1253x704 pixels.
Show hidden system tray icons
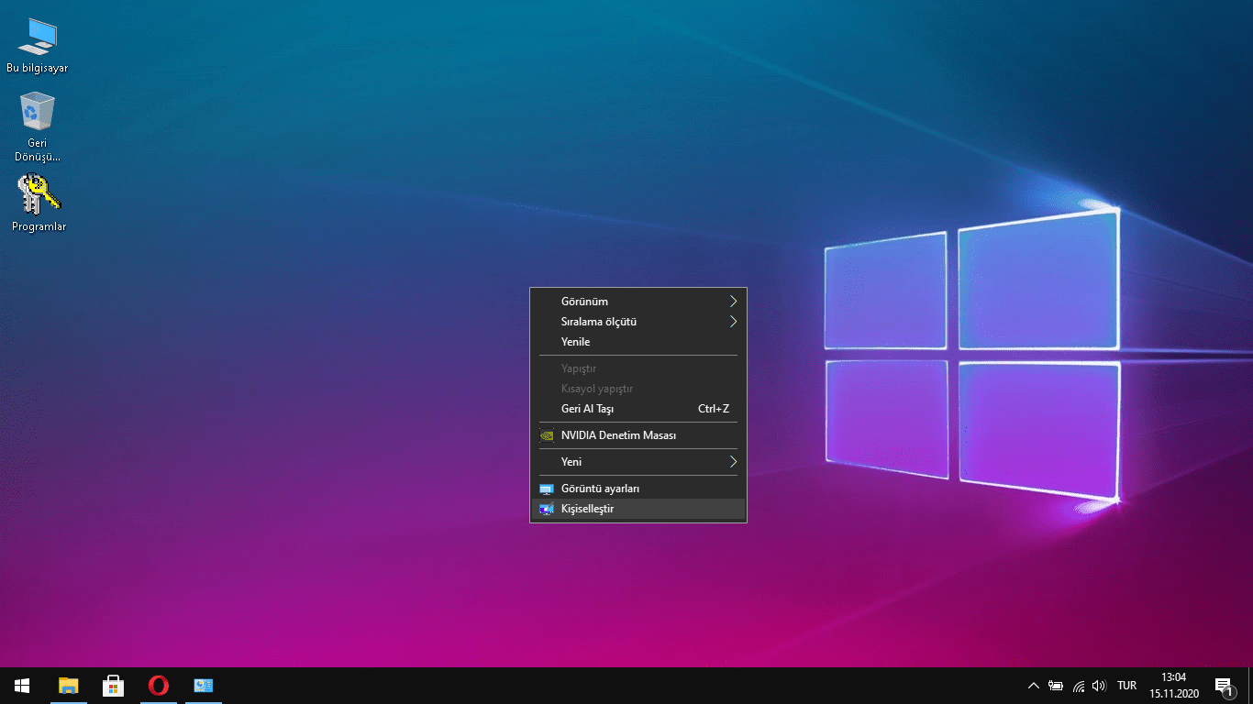[1034, 686]
